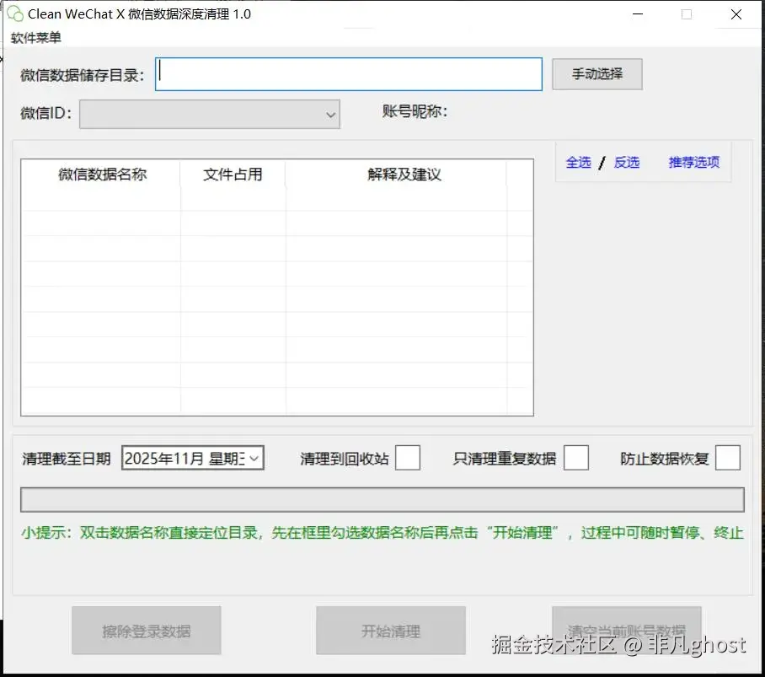Image resolution: width=765 pixels, height=677 pixels.
Task: Enable 防止数据恢复 protection
Action: [728, 457]
